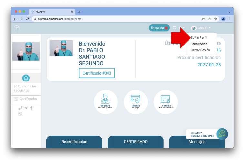Select Editar Perfil from the menu
245x163 pixels.
[199, 37]
